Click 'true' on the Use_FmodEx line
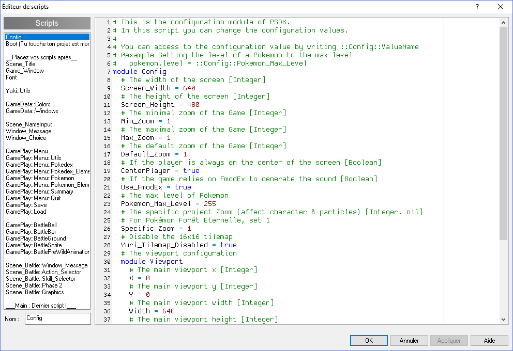513x351 pixels. pyautogui.click(x=183, y=187)
